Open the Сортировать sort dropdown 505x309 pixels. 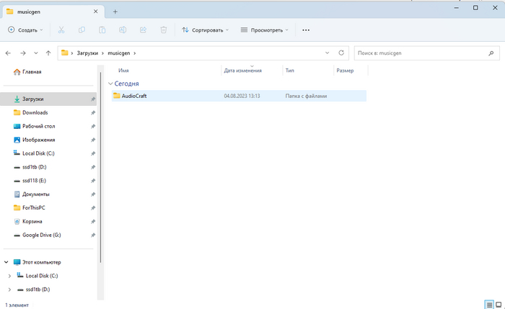click(205, 30)
